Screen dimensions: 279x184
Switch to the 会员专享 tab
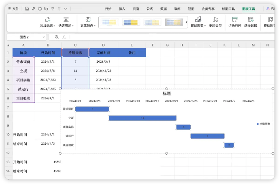tap(208, 9)
